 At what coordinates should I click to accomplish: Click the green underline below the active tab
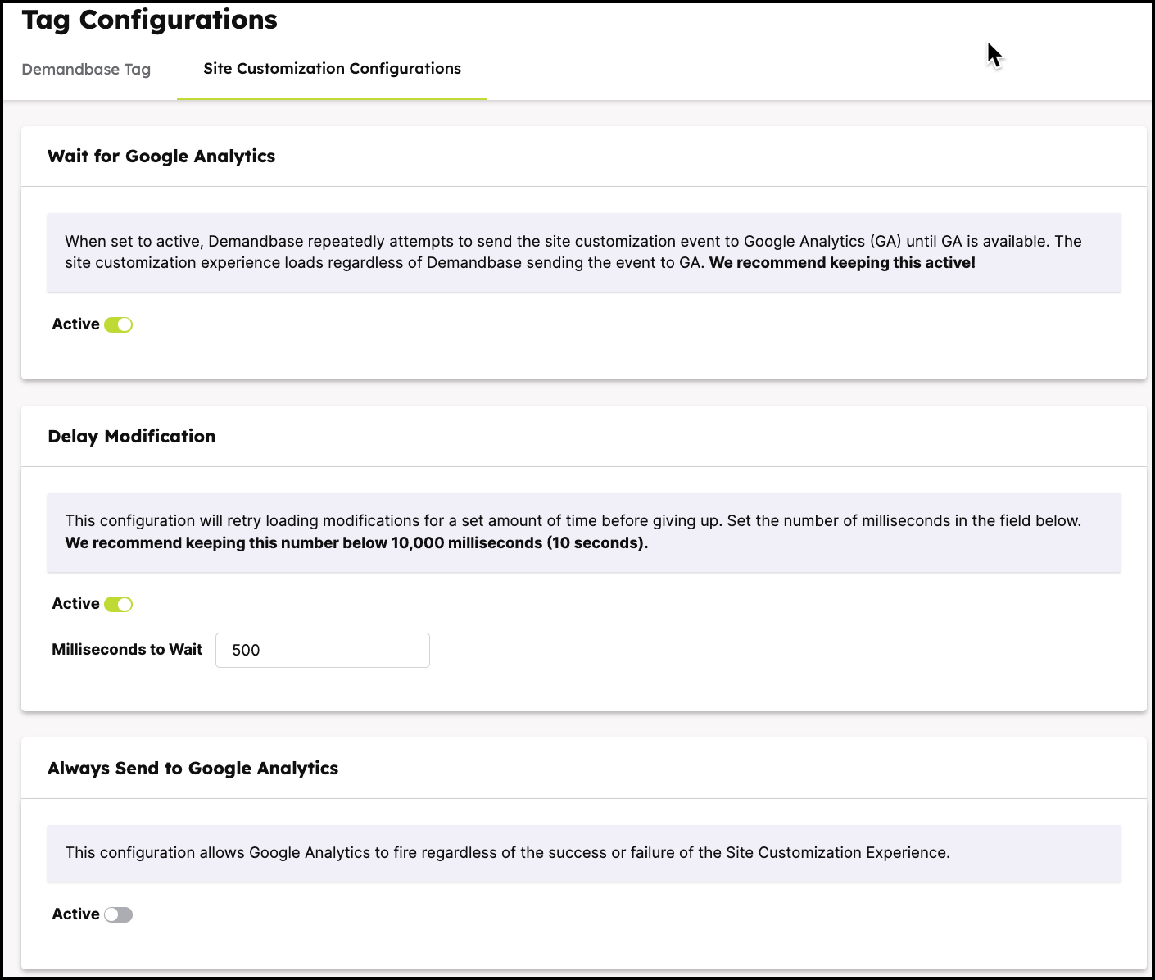point(332,99)
